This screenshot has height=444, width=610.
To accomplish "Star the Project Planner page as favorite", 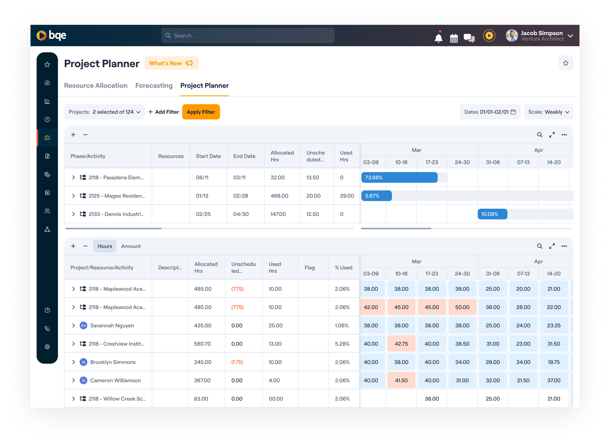I will tap(566, 63).
